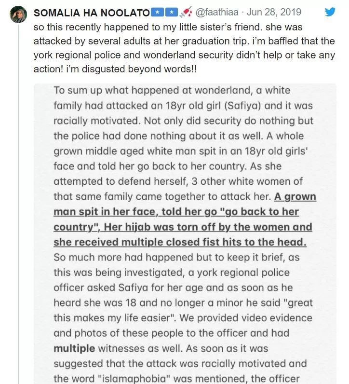Open the embedded screenshot image
349x384 pixels.
coord(185,233)
